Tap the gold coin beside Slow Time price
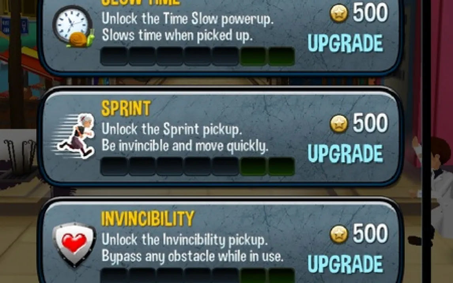 [x=339, y=13]
